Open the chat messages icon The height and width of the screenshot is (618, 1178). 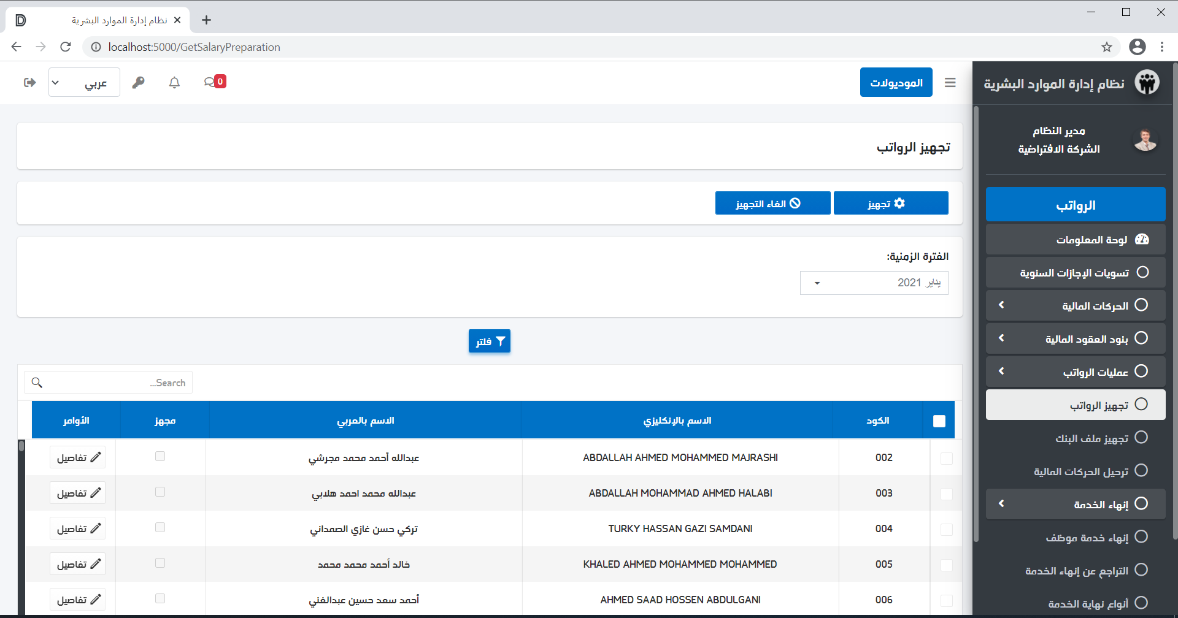[210, 82]
